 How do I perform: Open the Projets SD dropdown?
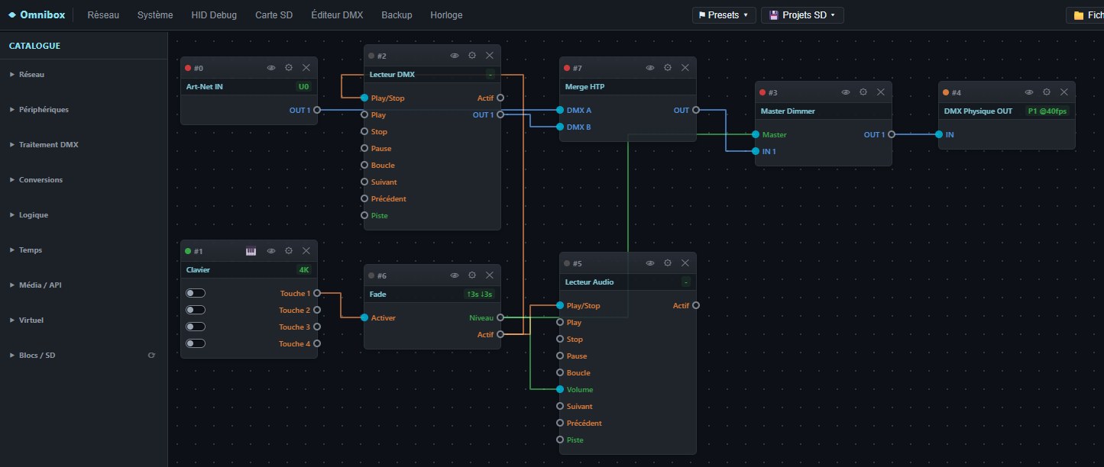click(x=802, y=15)
